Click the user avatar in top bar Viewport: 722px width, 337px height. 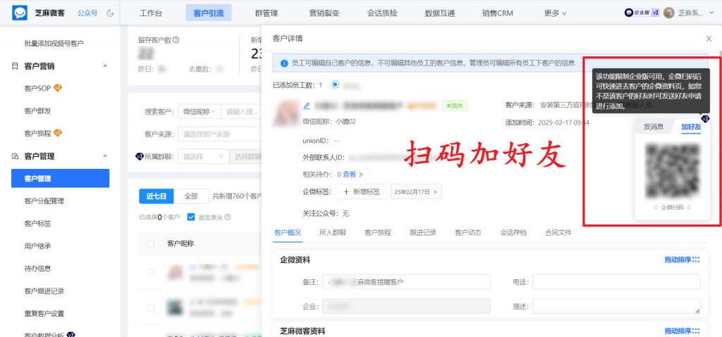[669, 13]
